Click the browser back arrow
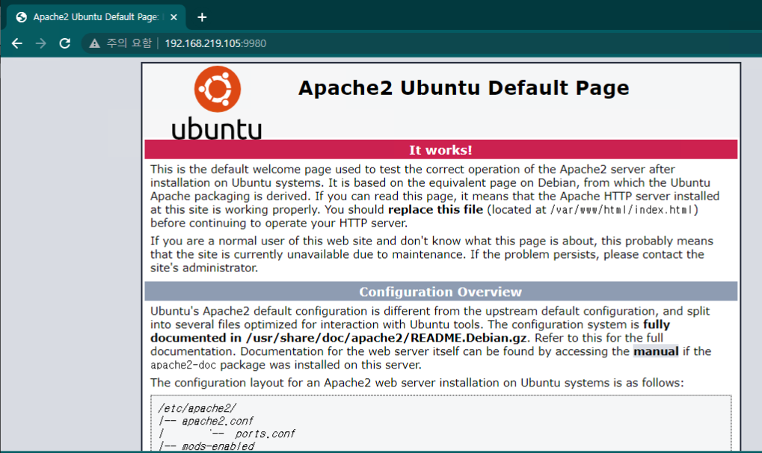Screen dimensions: 762x453 pyautogui.click(x=17, y=43)
